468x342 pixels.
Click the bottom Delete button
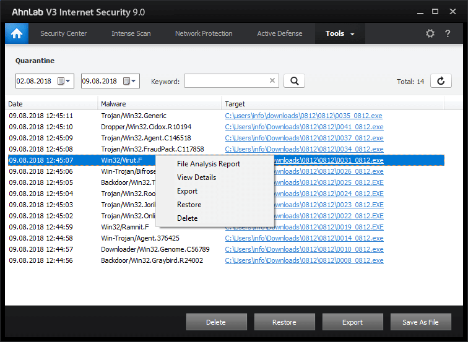pyautogui.click(x=217, y=322)
